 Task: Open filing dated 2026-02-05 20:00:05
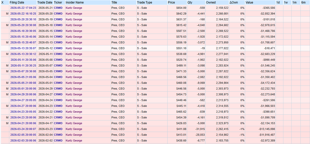coord(23,135)
